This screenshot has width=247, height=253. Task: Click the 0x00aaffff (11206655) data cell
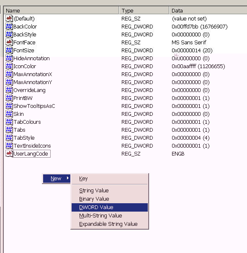click(198, 66)
